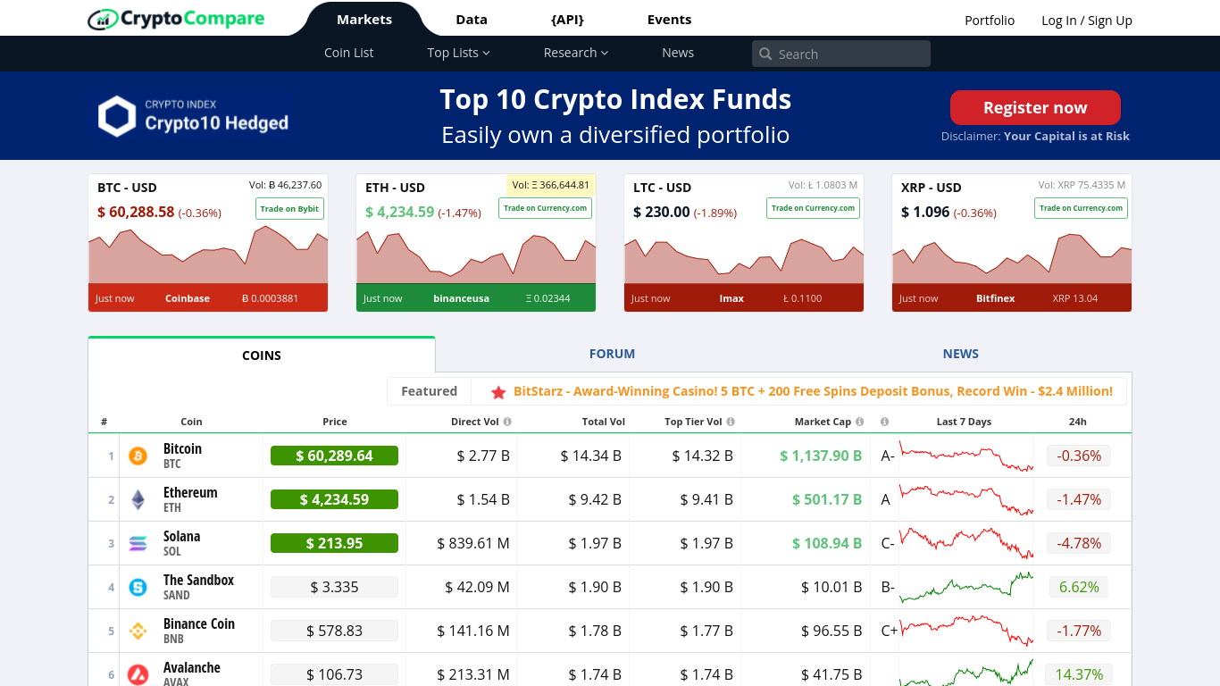1220x686 pixels.
Task: Click the Binance Coin name link
Action: (x=199, y=623)
